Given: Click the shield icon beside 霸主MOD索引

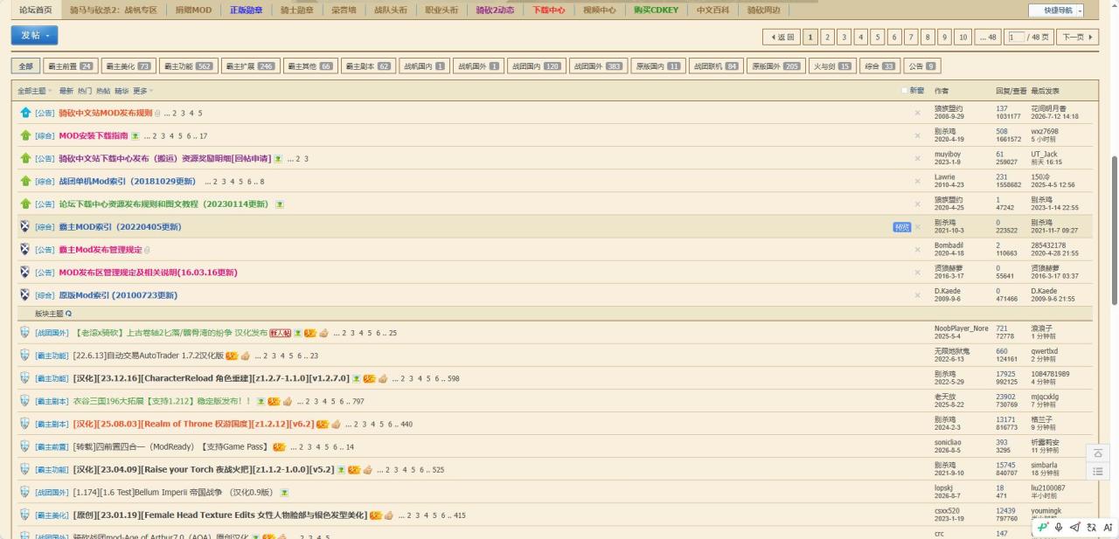Looking at the screenshot, I should (x=25, y=226).
